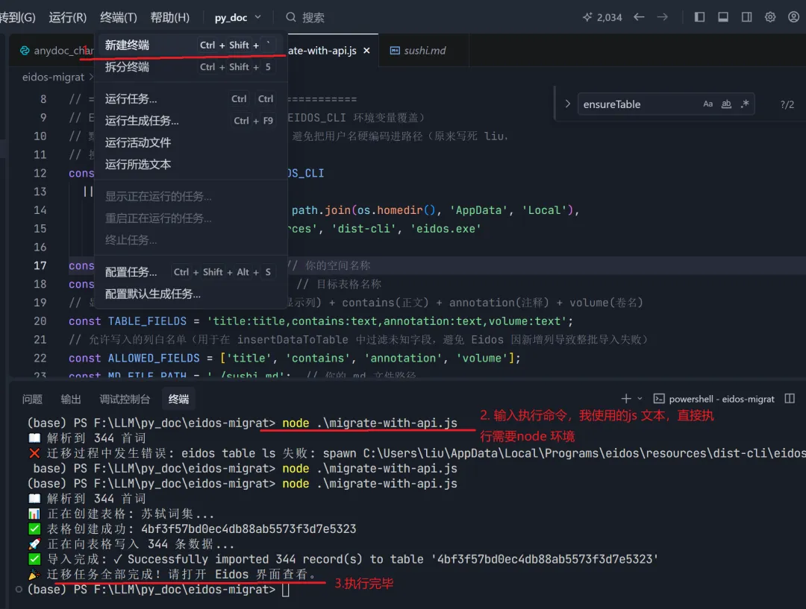The height and width of the screenshot is (609, 806).
Task: Open the account profile icon
Action: [x=793, y=17]
